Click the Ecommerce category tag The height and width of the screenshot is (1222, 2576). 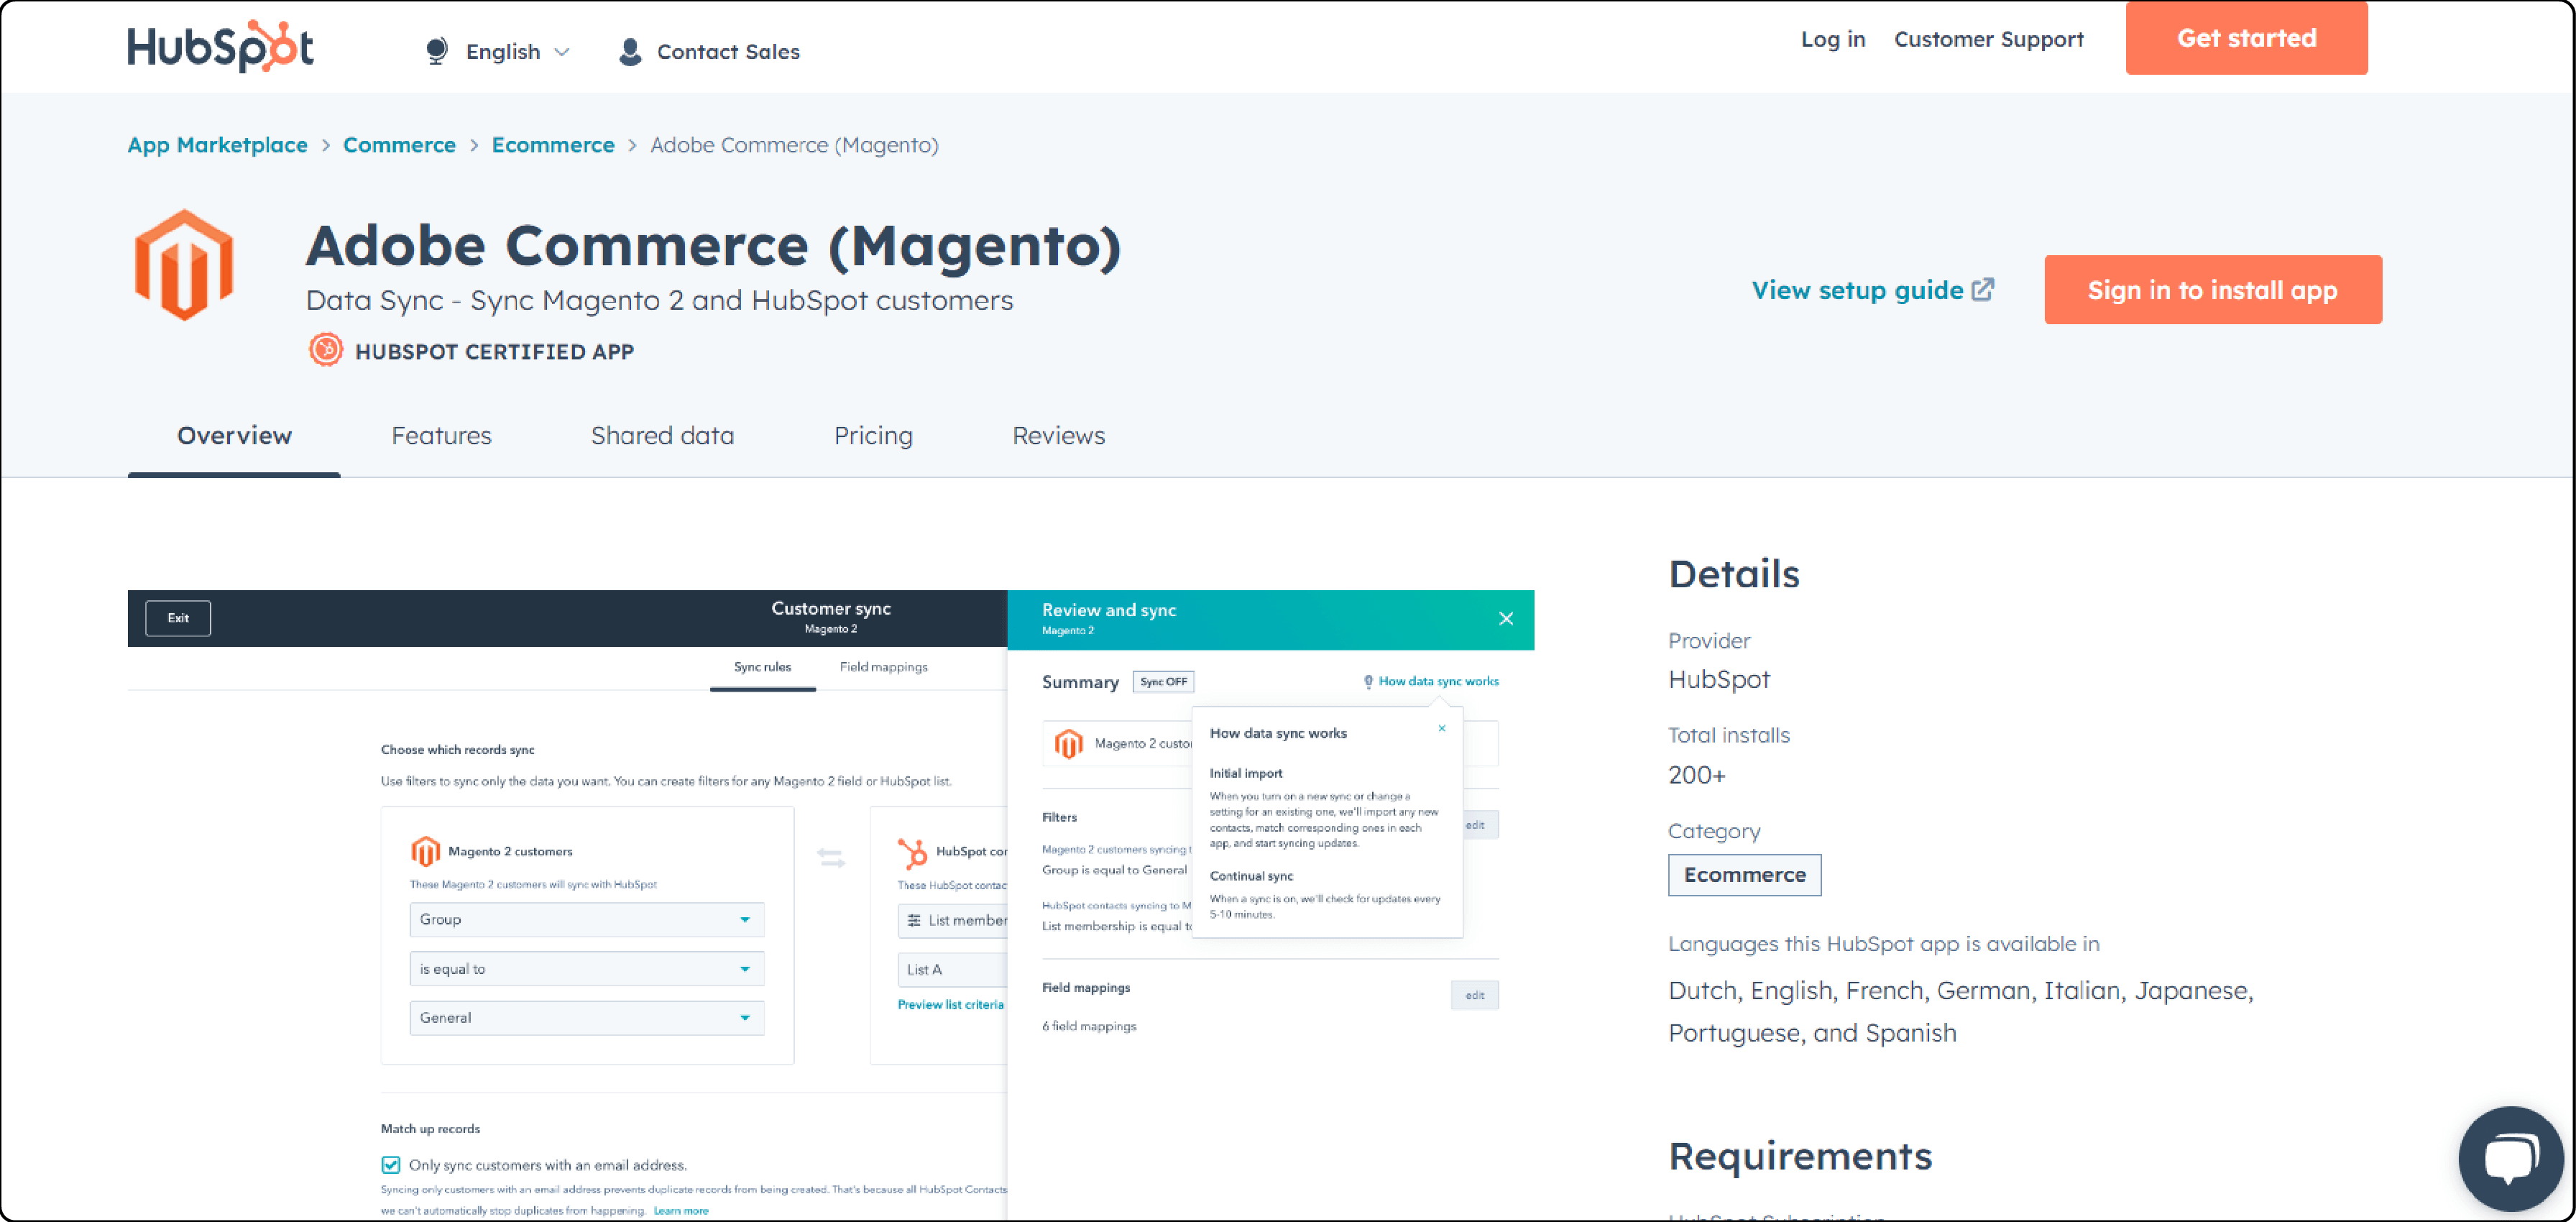(x=1744, y=875)
